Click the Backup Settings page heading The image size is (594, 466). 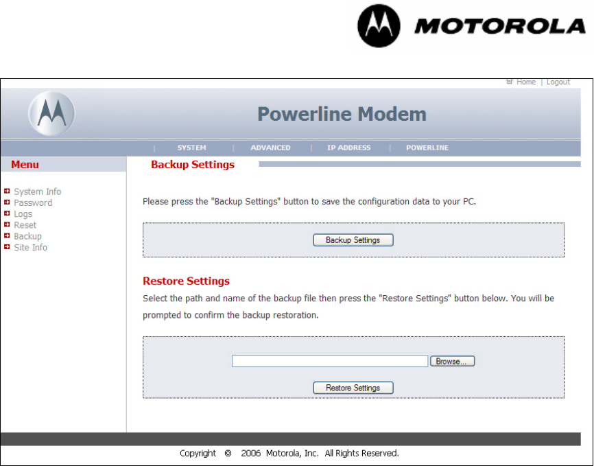pos(193,165)
